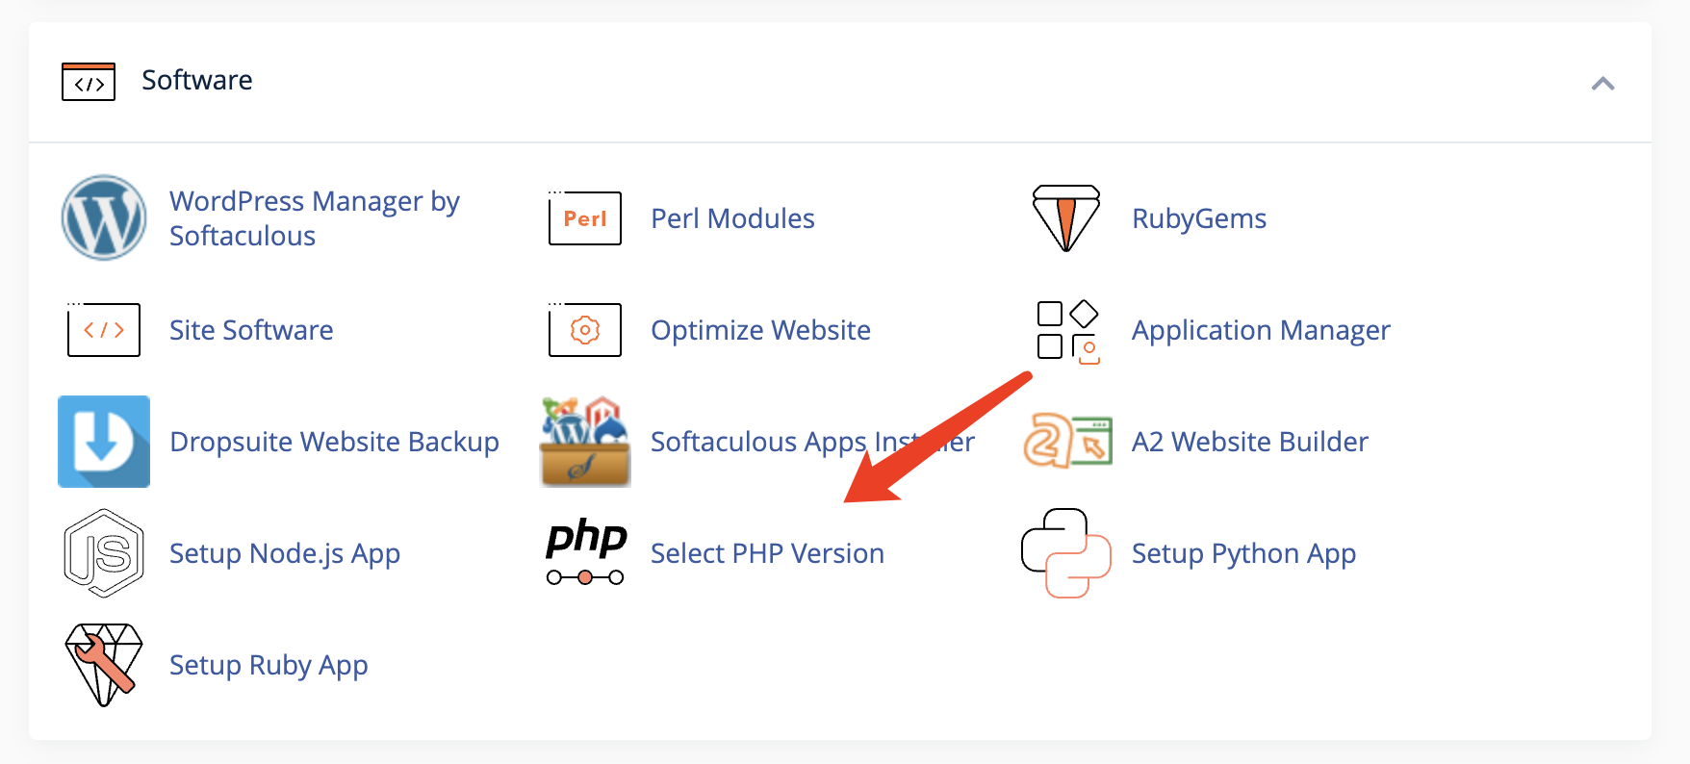
Task: Collapse the Software section chevron
Action: pyautogui.click(x=1602, y=84)
